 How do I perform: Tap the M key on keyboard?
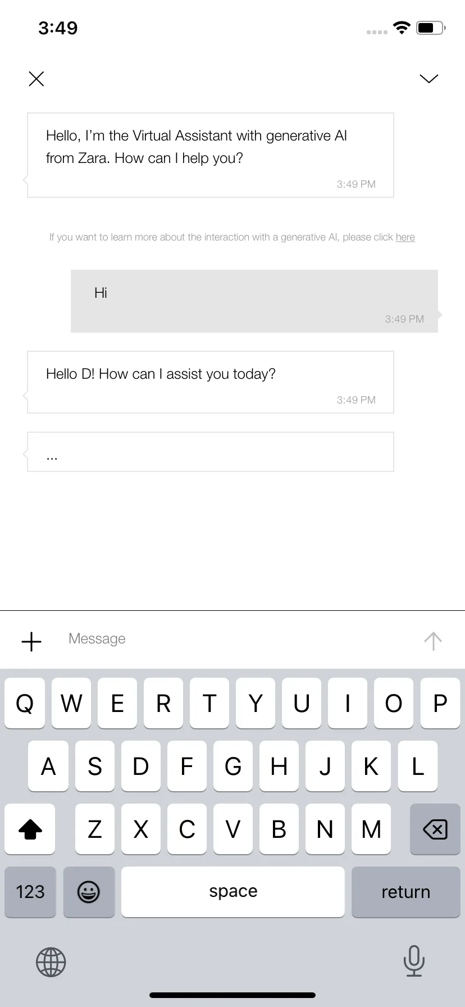[371, 829]
